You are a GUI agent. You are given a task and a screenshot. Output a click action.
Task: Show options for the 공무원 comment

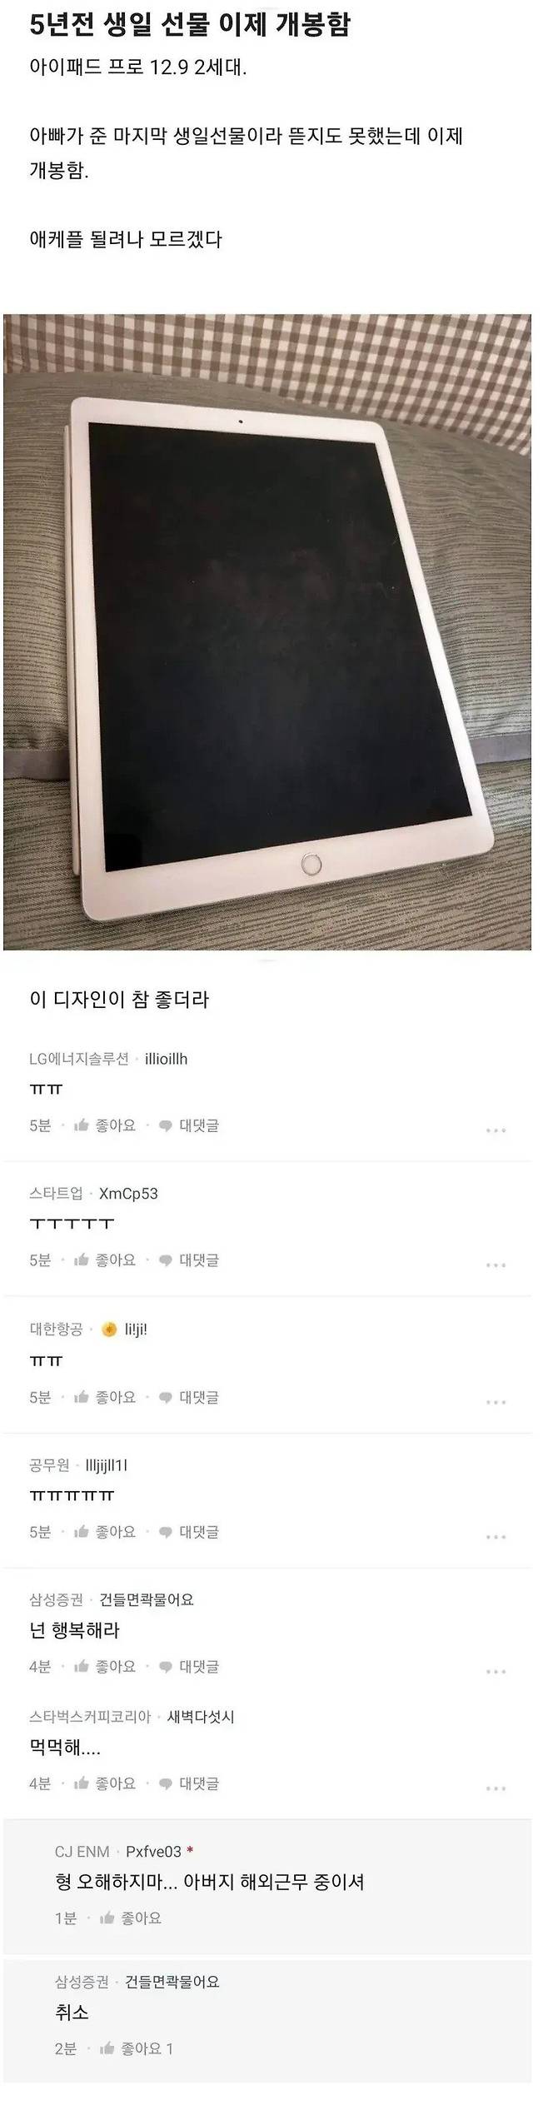pos(496,1537)
